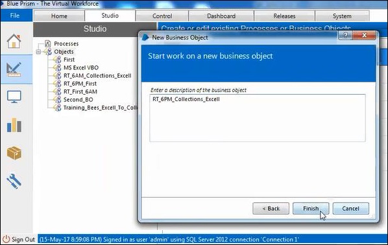Open the Control monitor sidebar icon
The image size is (388, 245).
pyautogui.click(x=14, y=97)
